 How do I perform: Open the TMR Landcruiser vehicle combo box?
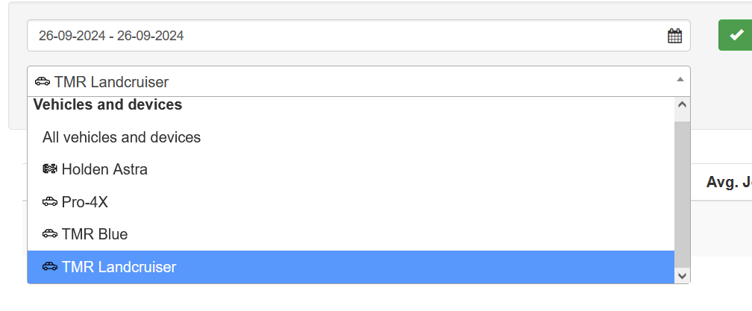point(359,81)
